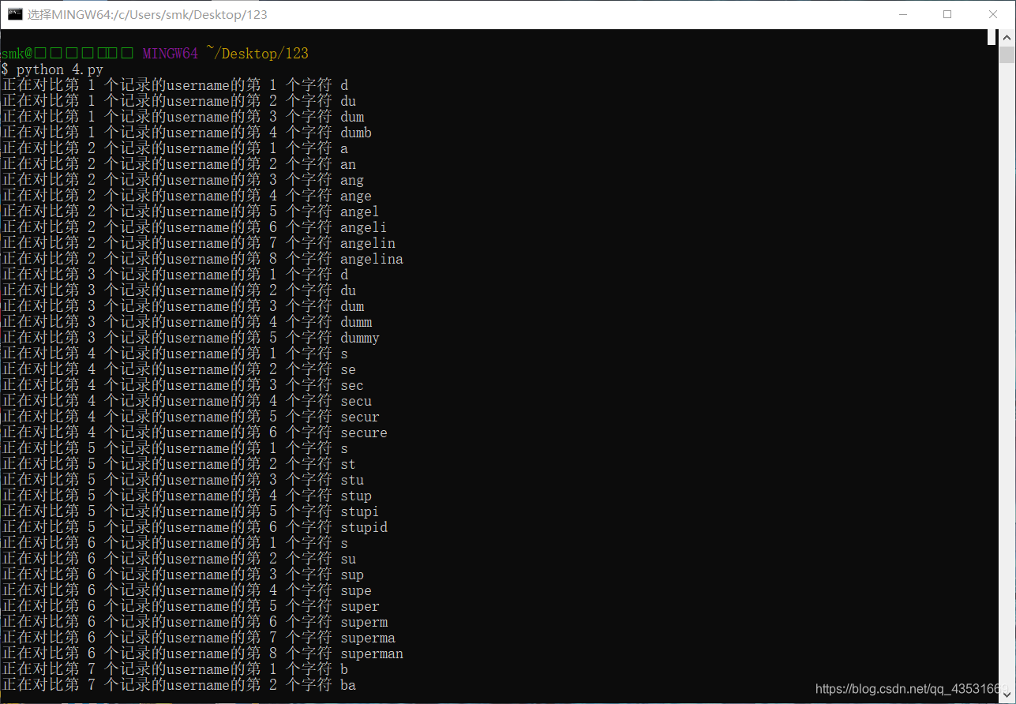Image resolution: width=1016 pixels, height=704 pixels.
Task: Select the output line ending in 'supe'
Action: point(186,590)
